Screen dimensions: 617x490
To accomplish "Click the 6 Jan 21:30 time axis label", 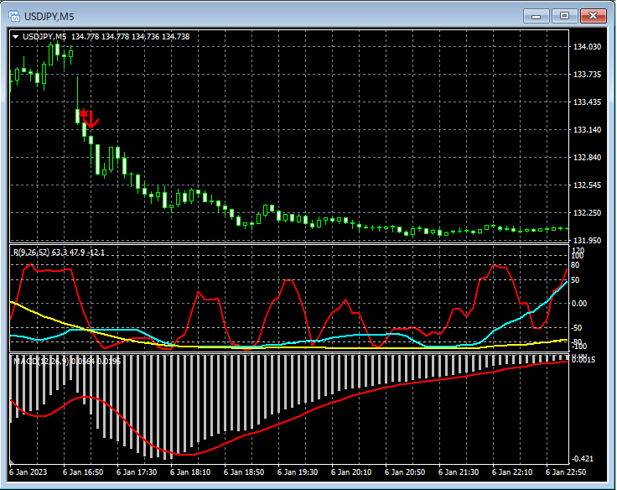I will click(459, 472).
